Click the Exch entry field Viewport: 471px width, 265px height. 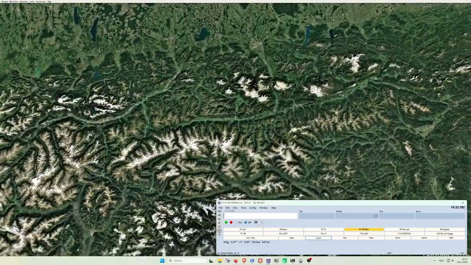tap(440, 216)
